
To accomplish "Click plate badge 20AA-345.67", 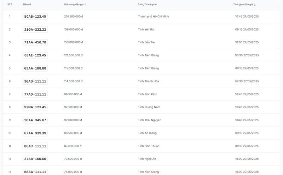I will pos(35,120).
